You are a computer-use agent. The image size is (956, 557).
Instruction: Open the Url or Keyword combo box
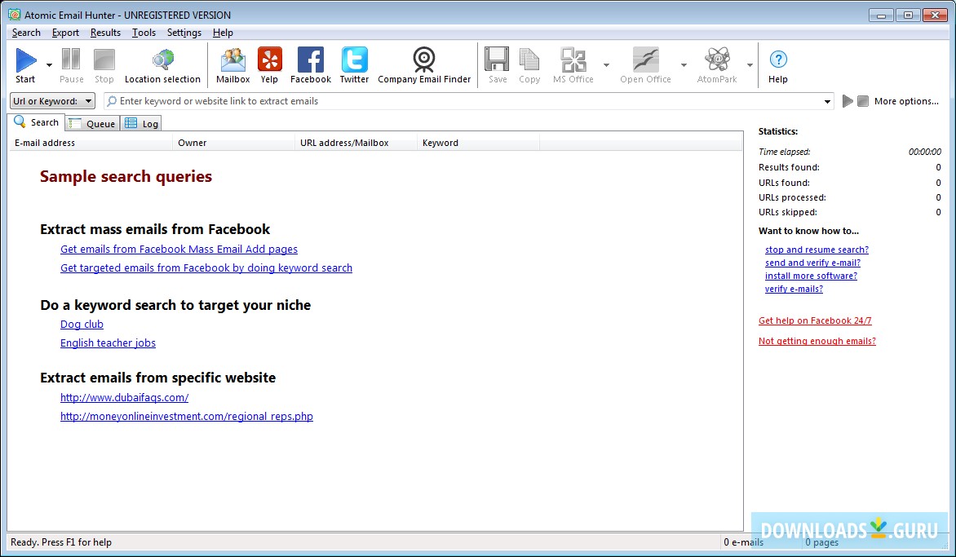pos(52,101)
